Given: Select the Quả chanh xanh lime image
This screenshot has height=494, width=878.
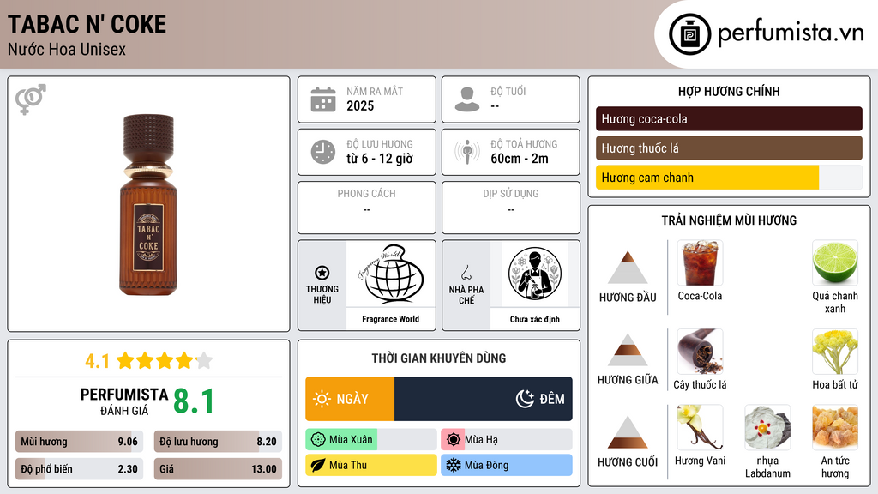Looking at the screenshot, I should coord(835,262).
